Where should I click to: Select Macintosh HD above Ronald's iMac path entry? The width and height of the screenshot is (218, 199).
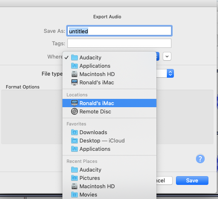pyautogui.click(x=109, y=74)
